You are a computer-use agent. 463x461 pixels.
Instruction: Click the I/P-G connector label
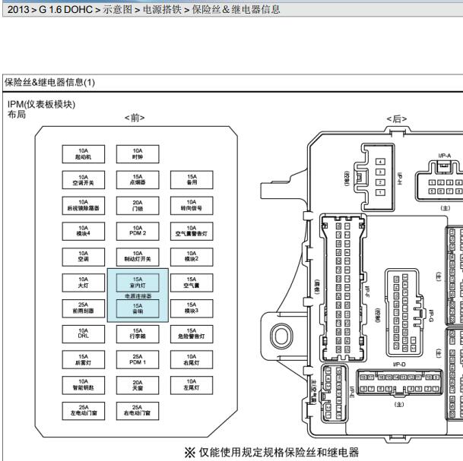431,316
